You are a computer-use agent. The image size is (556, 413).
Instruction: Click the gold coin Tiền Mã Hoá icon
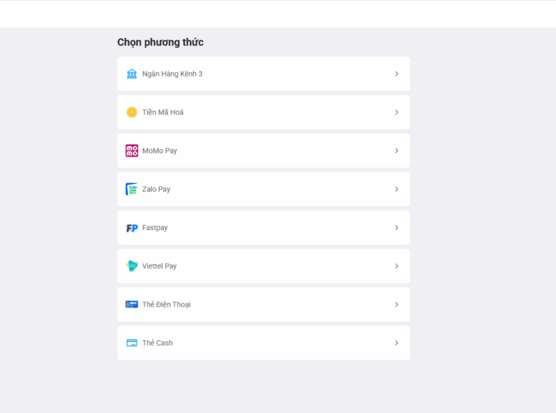pos(131,112)
